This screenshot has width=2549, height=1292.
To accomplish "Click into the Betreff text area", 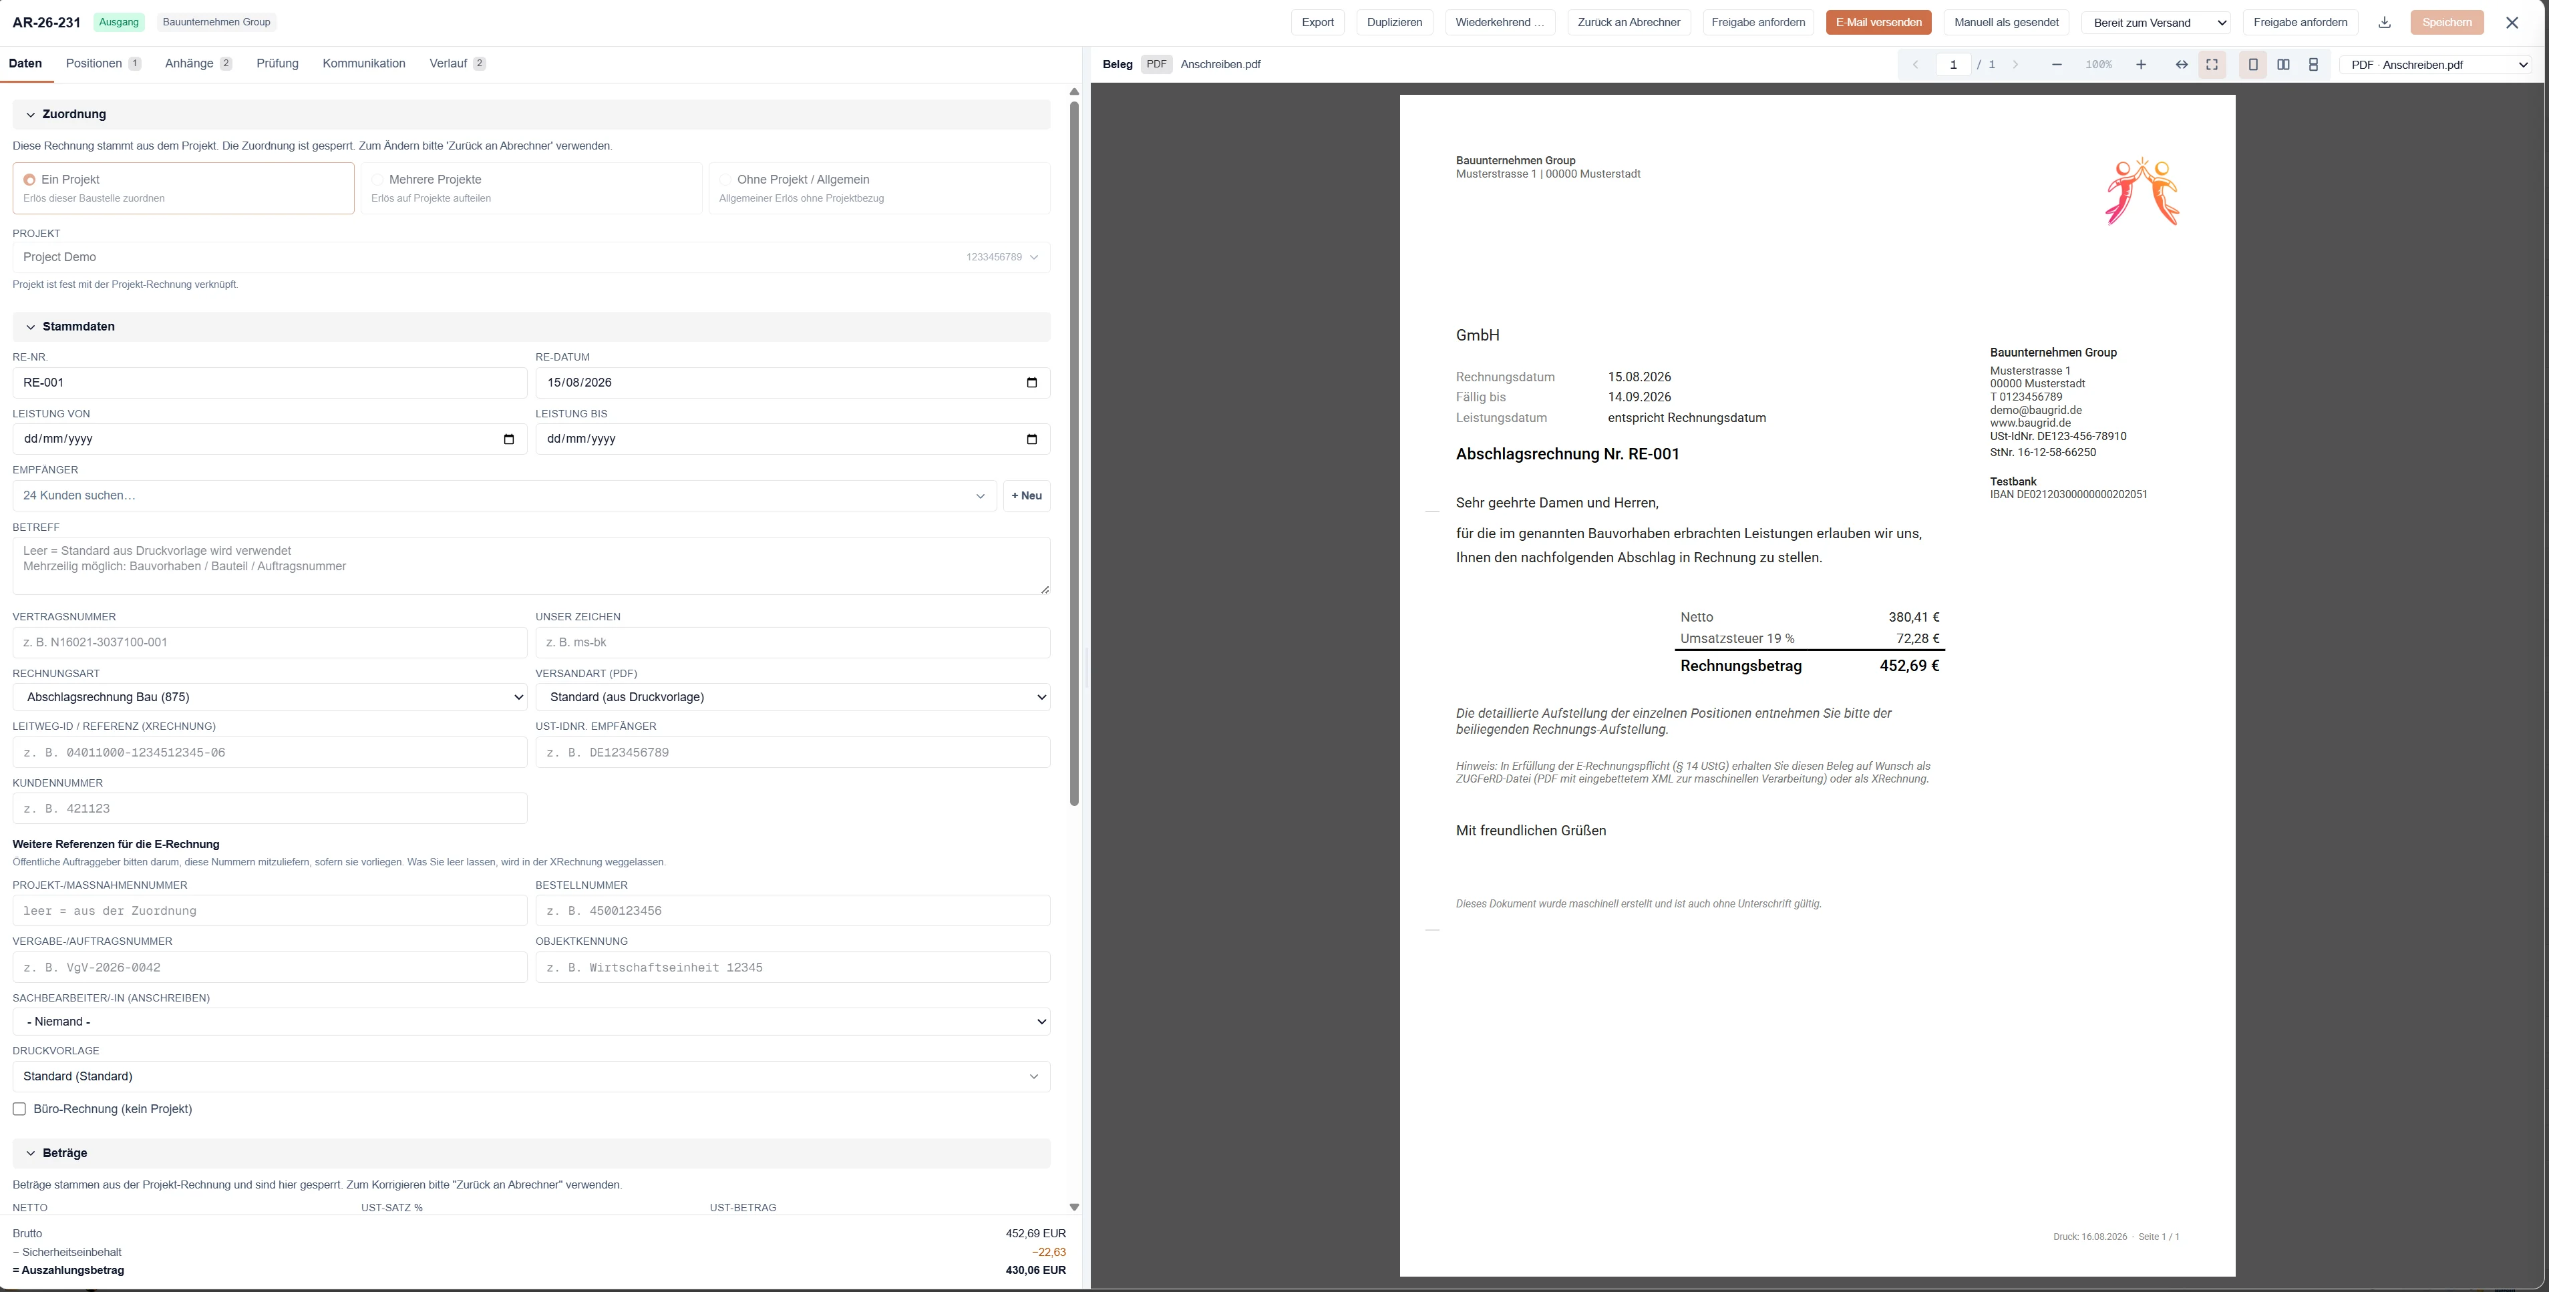I will click(531, 566).
